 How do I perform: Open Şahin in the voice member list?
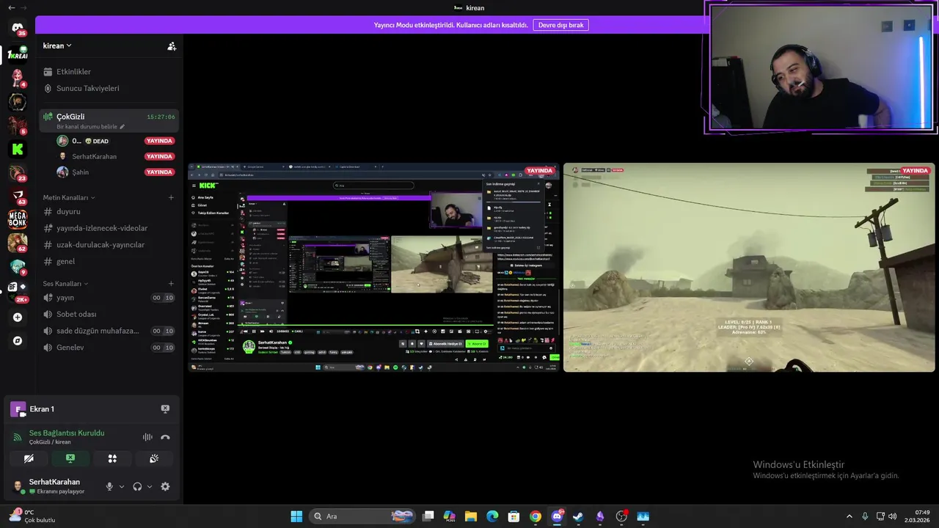pos(114,172)
